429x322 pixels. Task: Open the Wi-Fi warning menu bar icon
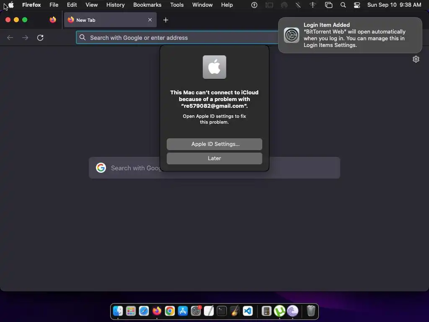pos(313,5)
